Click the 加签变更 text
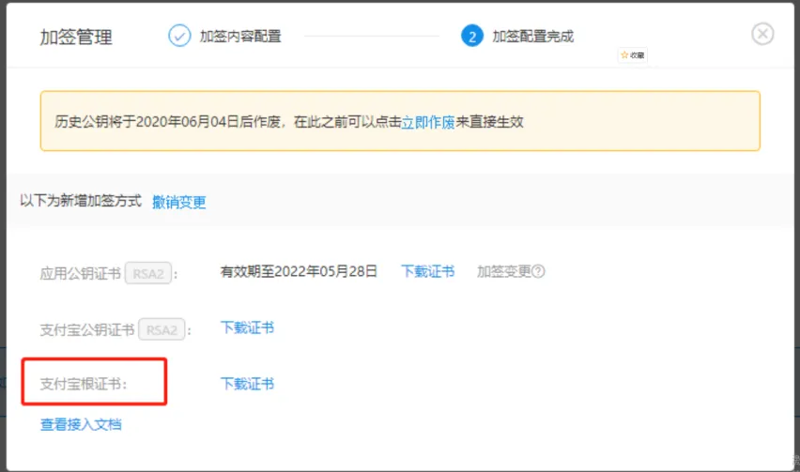The width and height of the screenshot is (800, 472). [503, 271]
